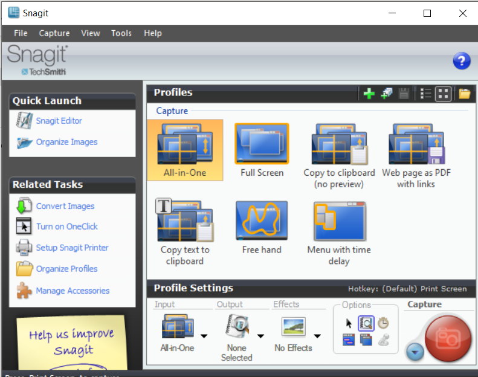Pick the Web page as PDF profile

pos(416,156)
